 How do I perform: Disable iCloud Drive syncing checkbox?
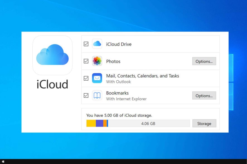pos(86,44)
